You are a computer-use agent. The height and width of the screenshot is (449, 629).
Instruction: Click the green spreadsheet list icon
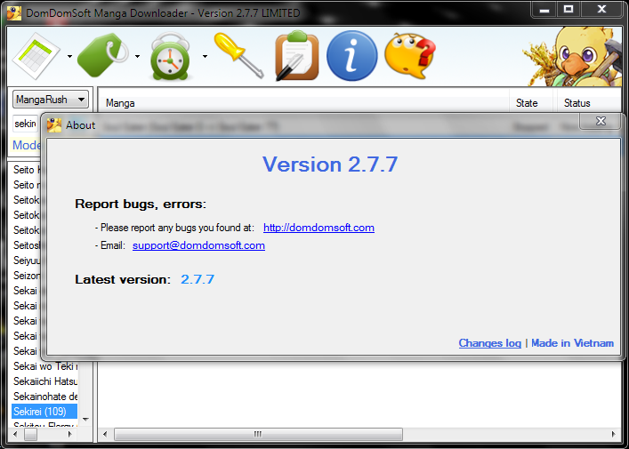36,56
